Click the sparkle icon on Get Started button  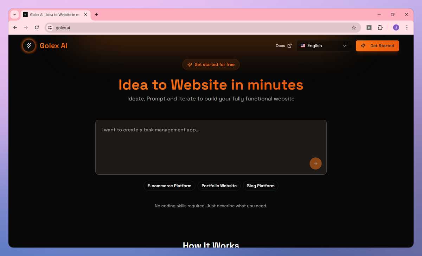click(x=363, y=45)
